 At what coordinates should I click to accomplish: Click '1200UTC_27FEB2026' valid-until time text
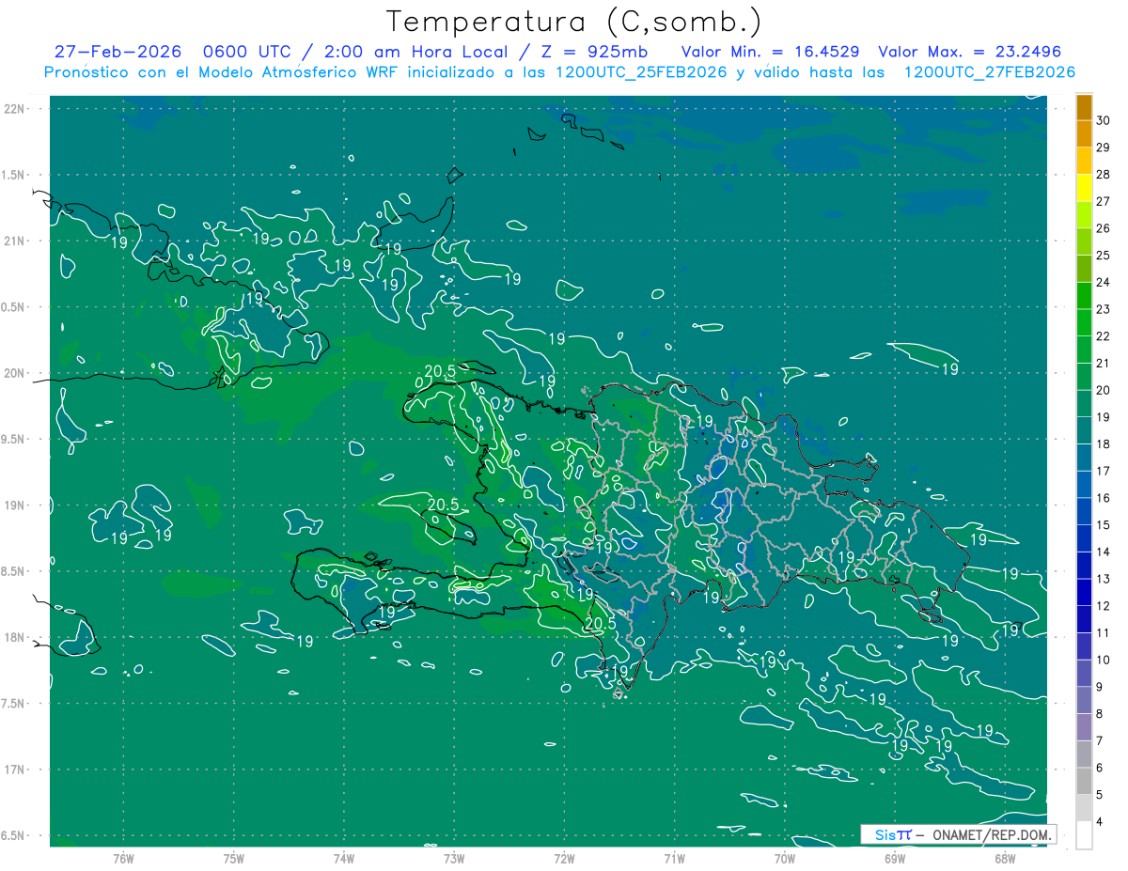989,72
